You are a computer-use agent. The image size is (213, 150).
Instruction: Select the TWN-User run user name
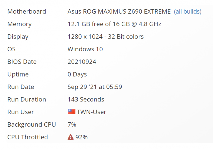click(92, 112)
